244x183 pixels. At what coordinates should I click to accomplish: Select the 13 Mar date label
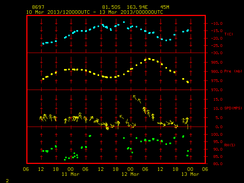[x=190, y=174]
